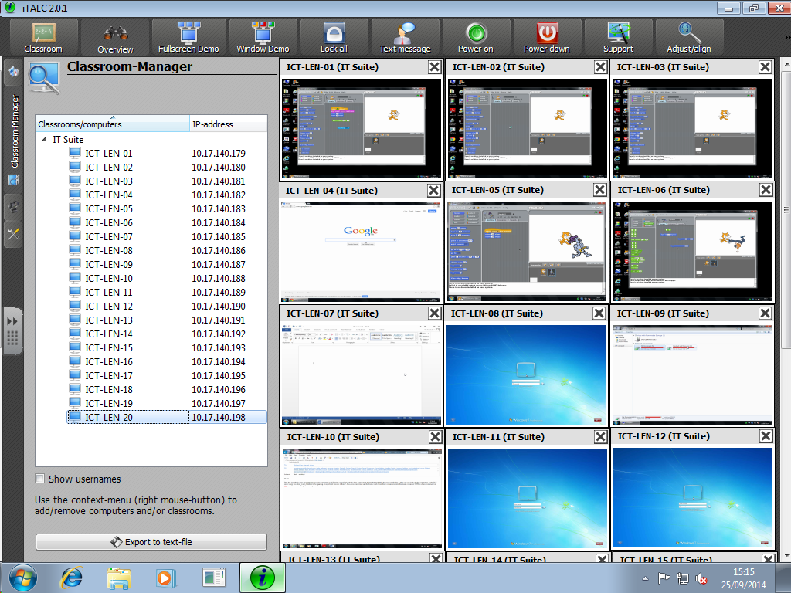
Task: Select ICT-LEN-20 in the computer list
Action: [108, 417]
